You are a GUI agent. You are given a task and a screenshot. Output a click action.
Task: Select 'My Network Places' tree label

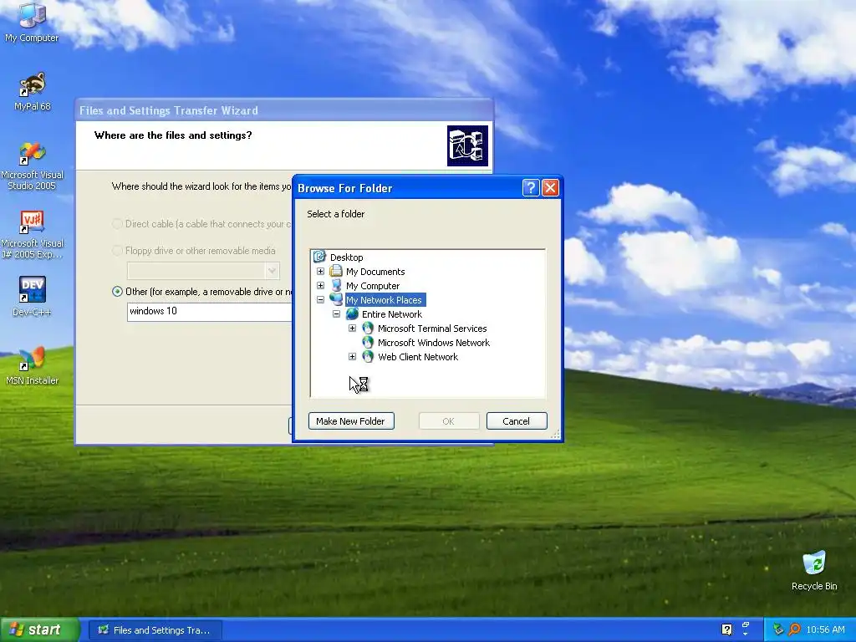385,300
